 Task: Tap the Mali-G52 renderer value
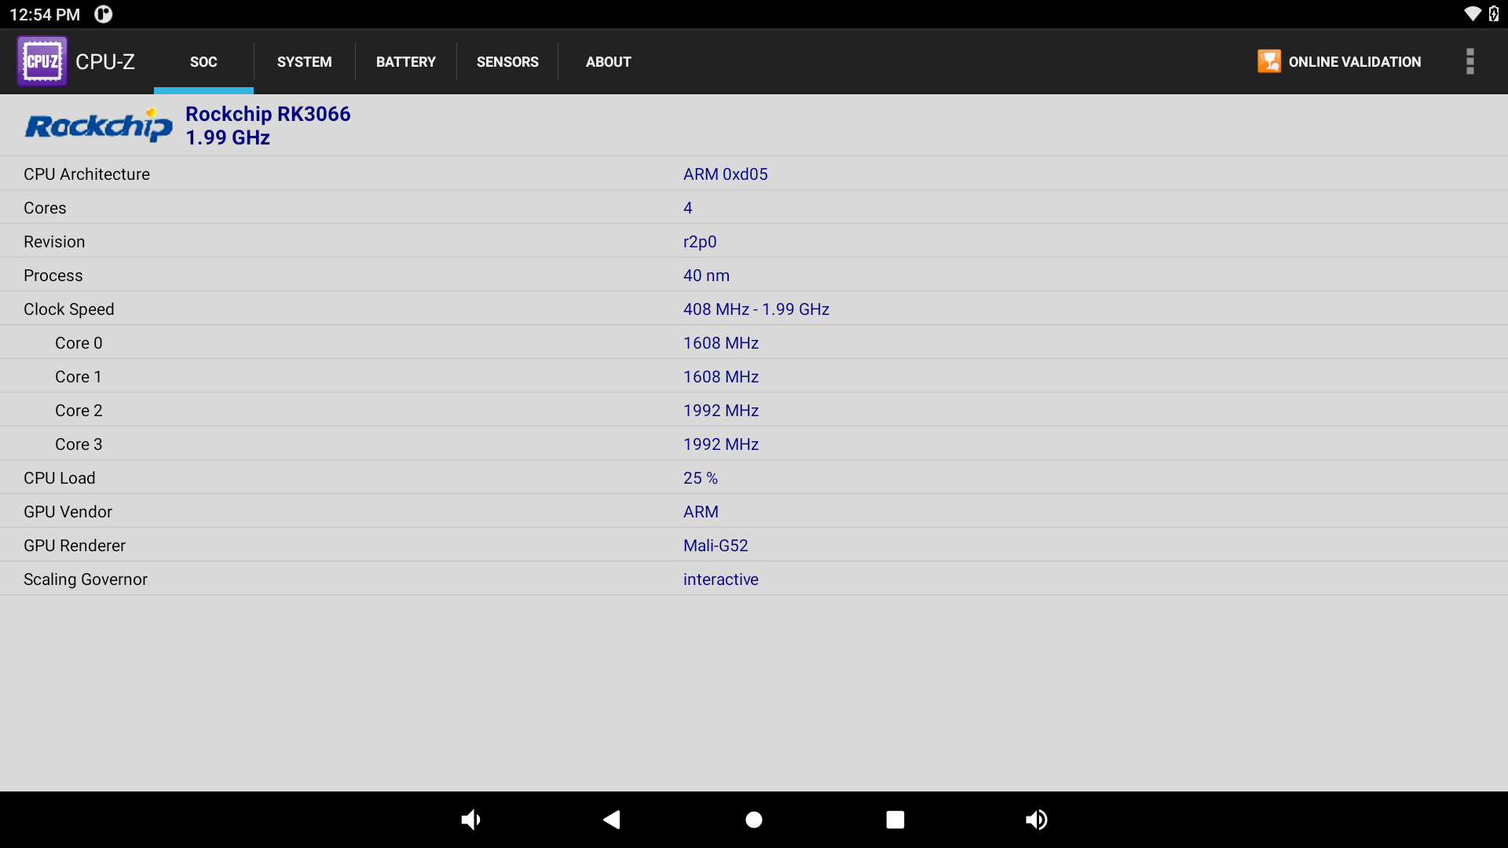pos(716,546)
